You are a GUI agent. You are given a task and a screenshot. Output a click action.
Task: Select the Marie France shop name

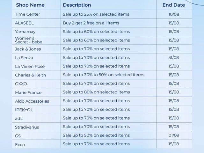click(28, 92)
